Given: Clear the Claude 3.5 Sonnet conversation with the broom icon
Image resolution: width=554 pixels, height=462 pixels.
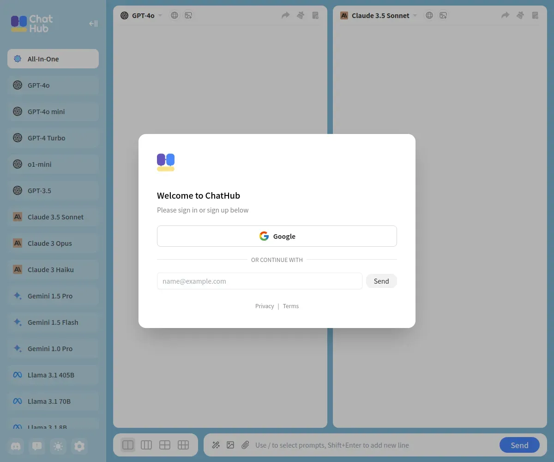Looking at the screenshot, I should 520,15.
